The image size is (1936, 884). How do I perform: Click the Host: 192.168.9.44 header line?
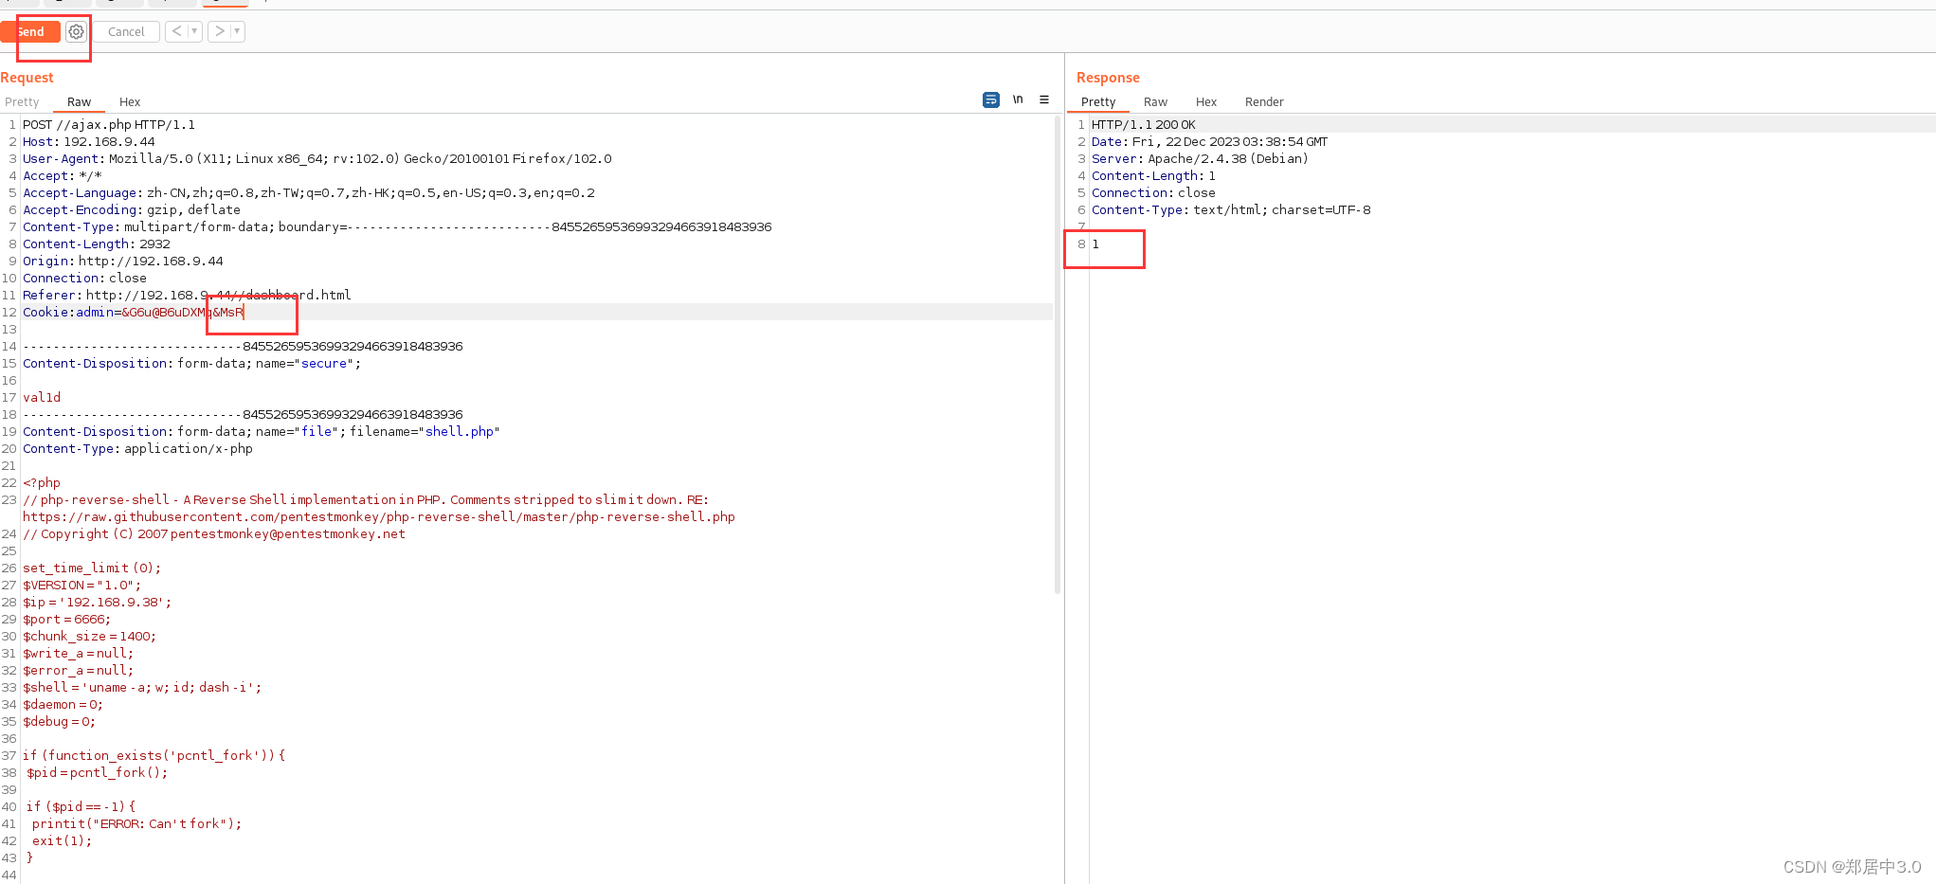[89, 141]
